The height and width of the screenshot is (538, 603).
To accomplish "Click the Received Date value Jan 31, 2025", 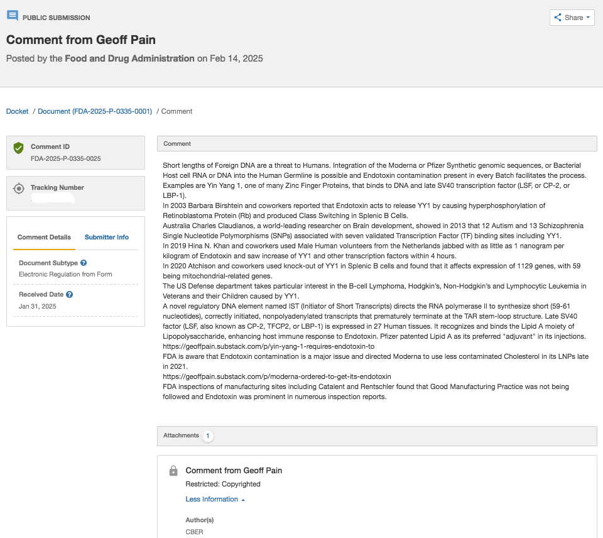I will pos(37,306).
